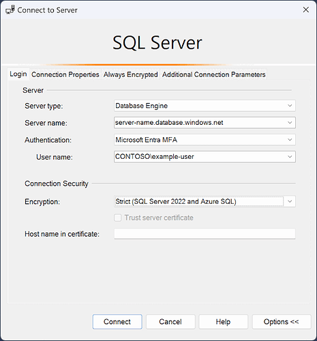Click the User name label

55,157
